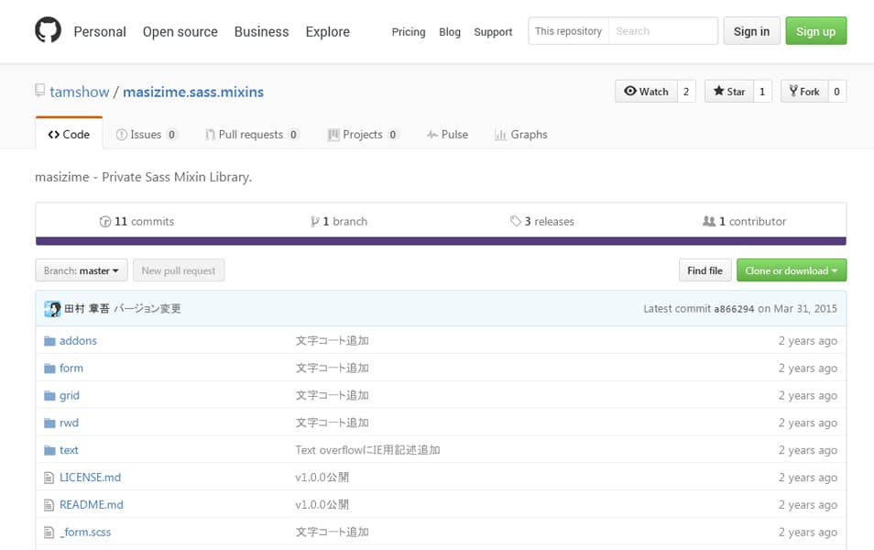
Task: Focus the repository Search field
Action: coord(663,31)
